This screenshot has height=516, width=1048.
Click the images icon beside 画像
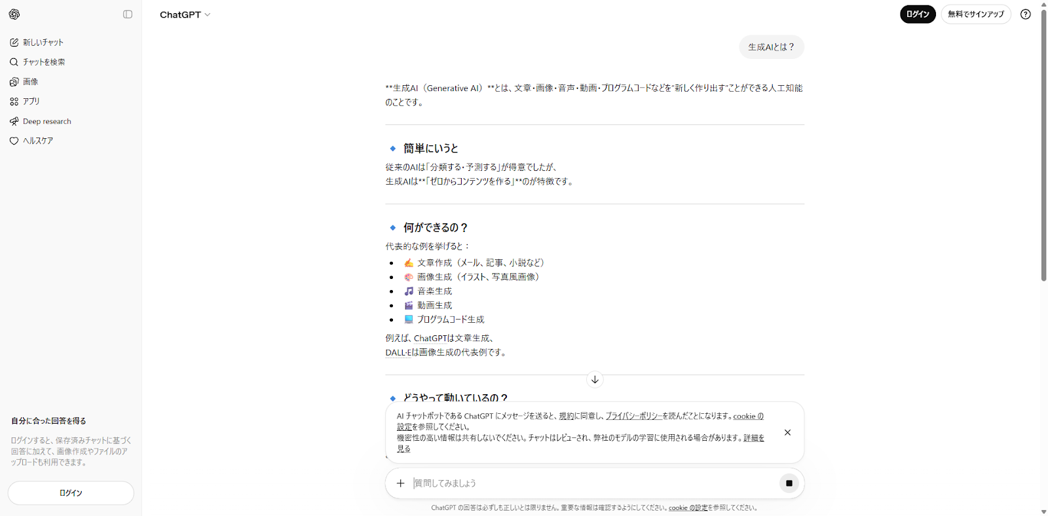point(14,82)
